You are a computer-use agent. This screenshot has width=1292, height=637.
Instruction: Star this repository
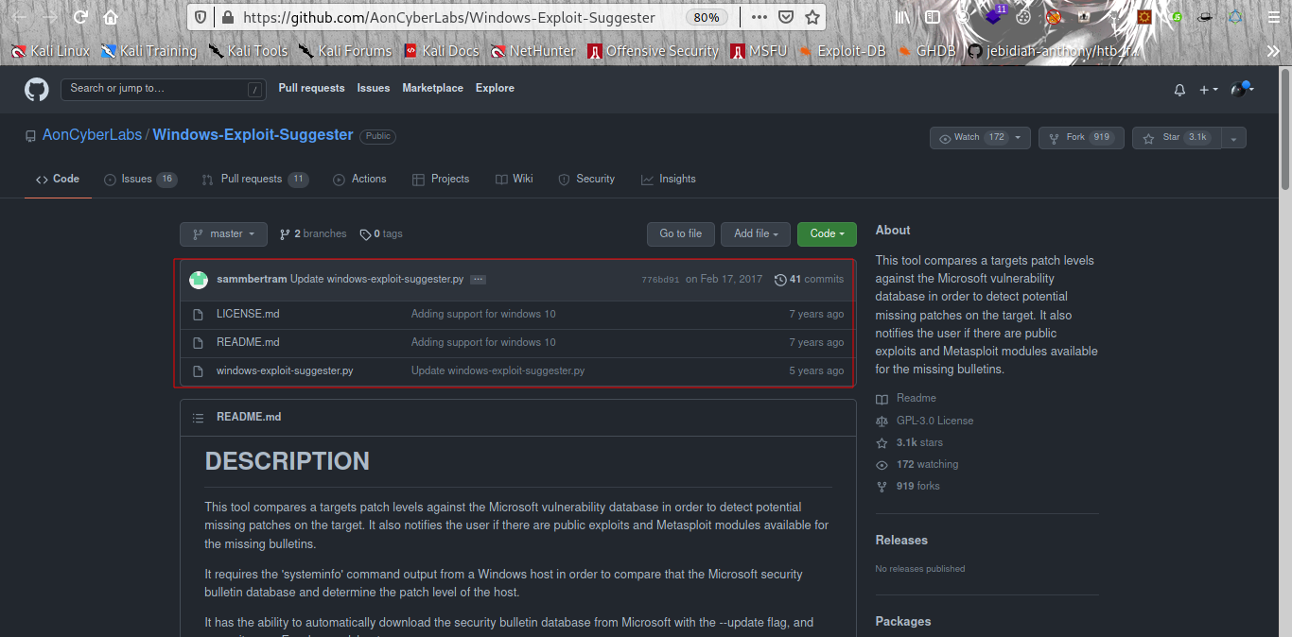click(1176, 138)
